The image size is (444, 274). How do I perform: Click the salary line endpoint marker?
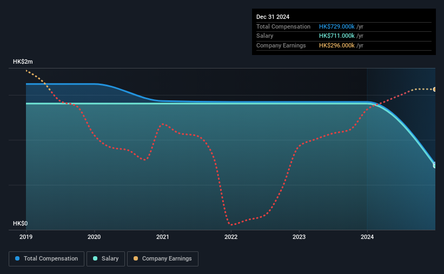(x=435, y=166)
